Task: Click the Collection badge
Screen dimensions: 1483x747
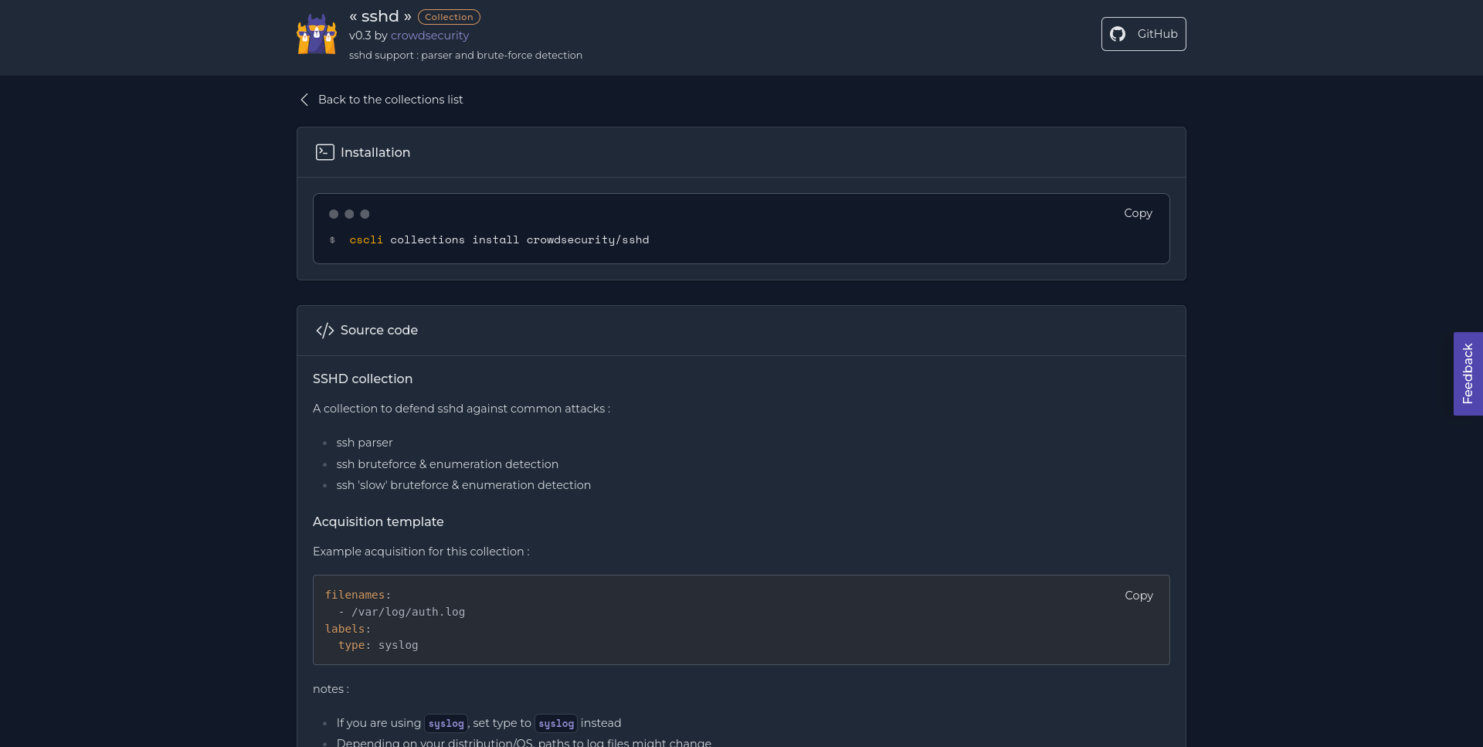Action: 448,16
